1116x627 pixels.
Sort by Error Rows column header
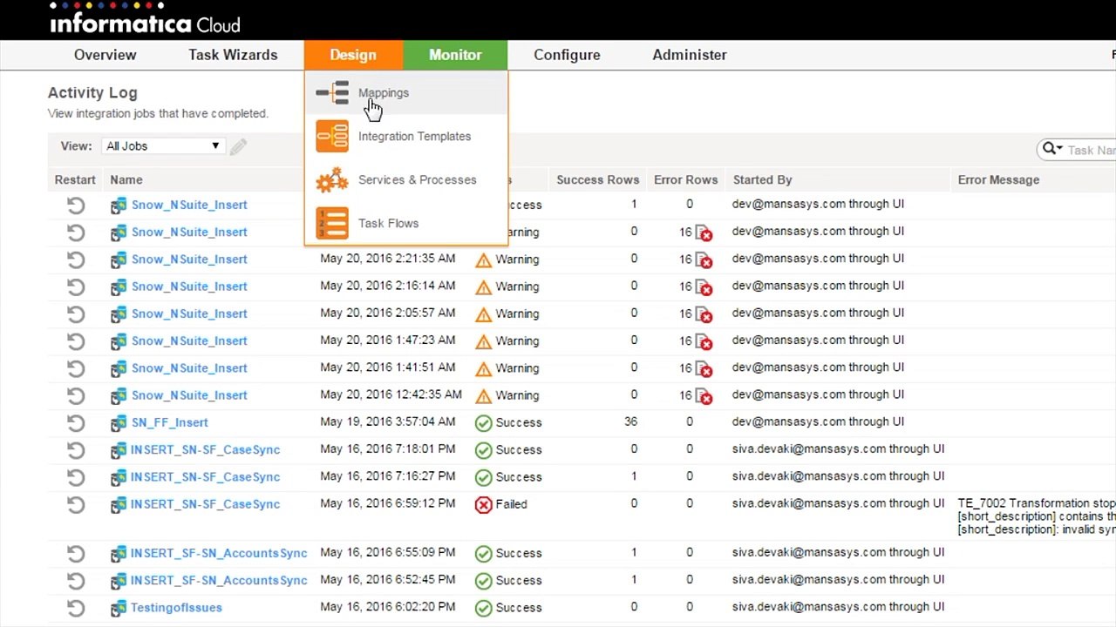[686, 179]
